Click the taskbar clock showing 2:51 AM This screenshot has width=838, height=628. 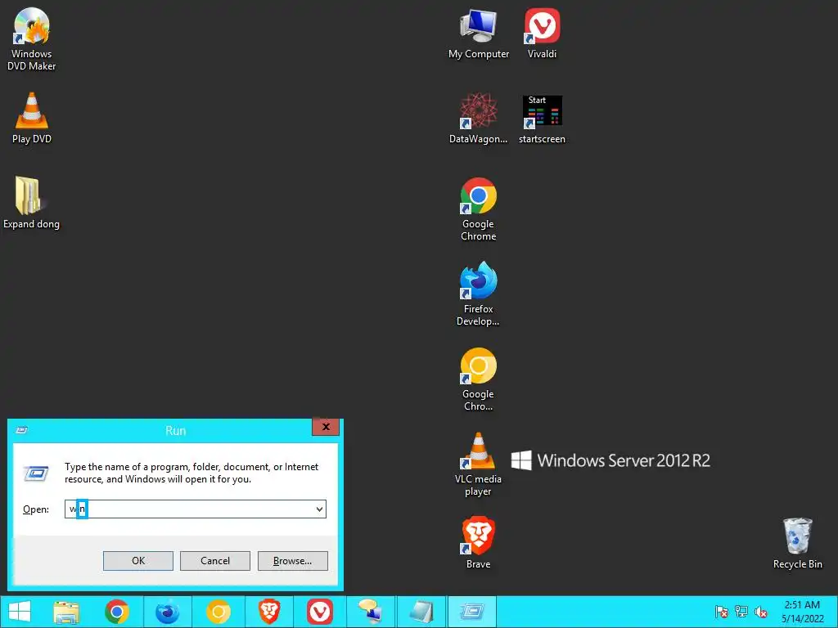(x=802, y=612)
